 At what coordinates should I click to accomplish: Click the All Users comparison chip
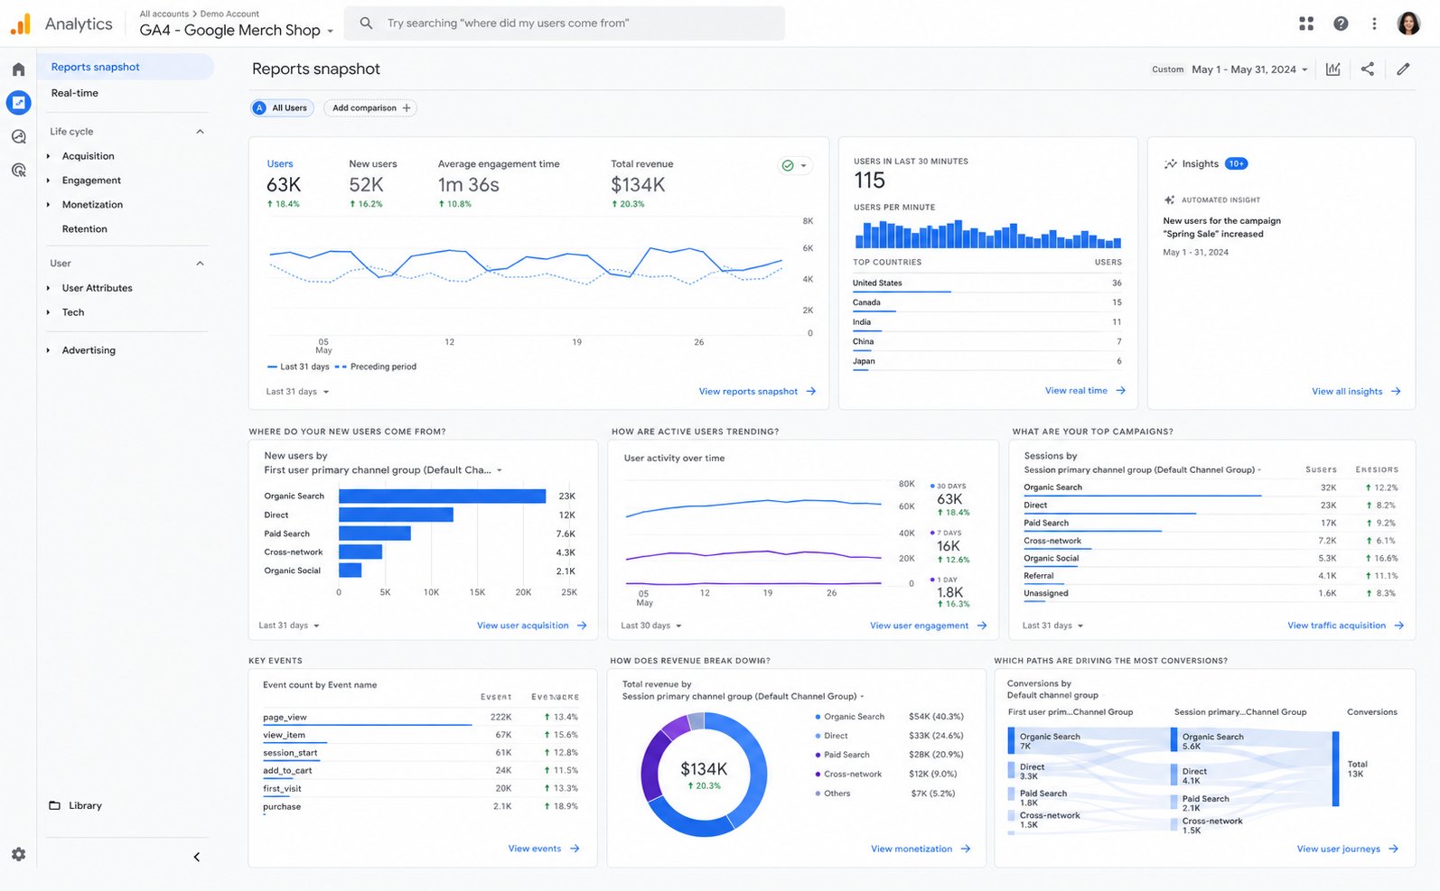(282, 108)
